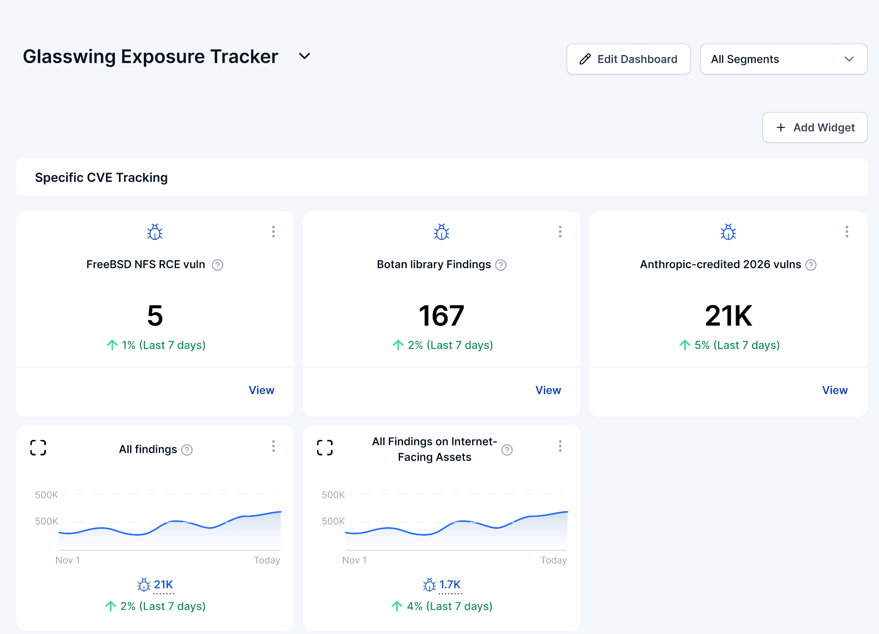Viewport: 879px width, 634px height.
Task: Open options menu on FreeBSD NFS widget
Action: 273,232
